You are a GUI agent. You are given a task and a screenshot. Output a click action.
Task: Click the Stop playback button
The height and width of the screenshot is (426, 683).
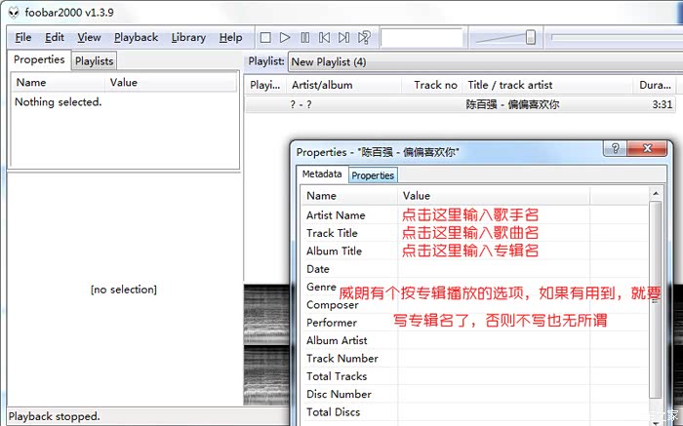(265, 38)
